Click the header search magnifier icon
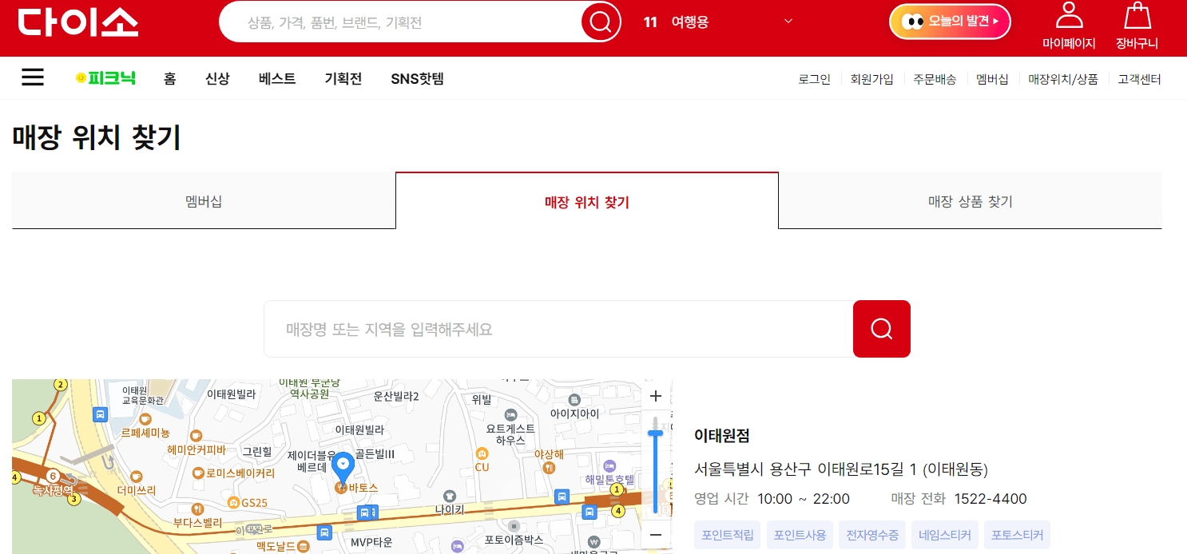1187x554 pixels. (600, 22)
